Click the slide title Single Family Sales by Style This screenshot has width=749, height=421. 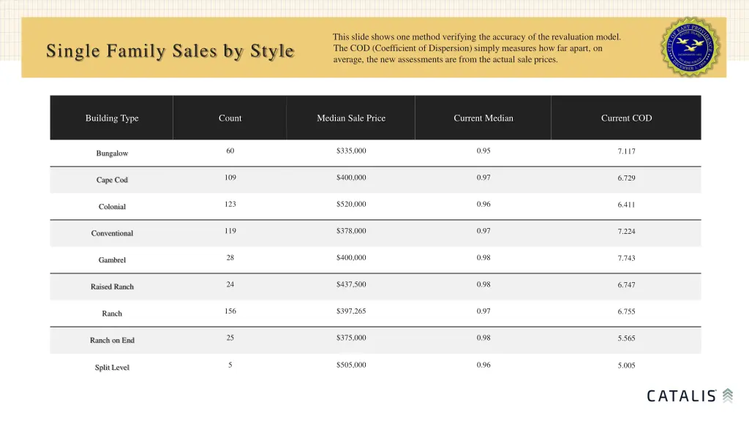click(x=170, y=50)
